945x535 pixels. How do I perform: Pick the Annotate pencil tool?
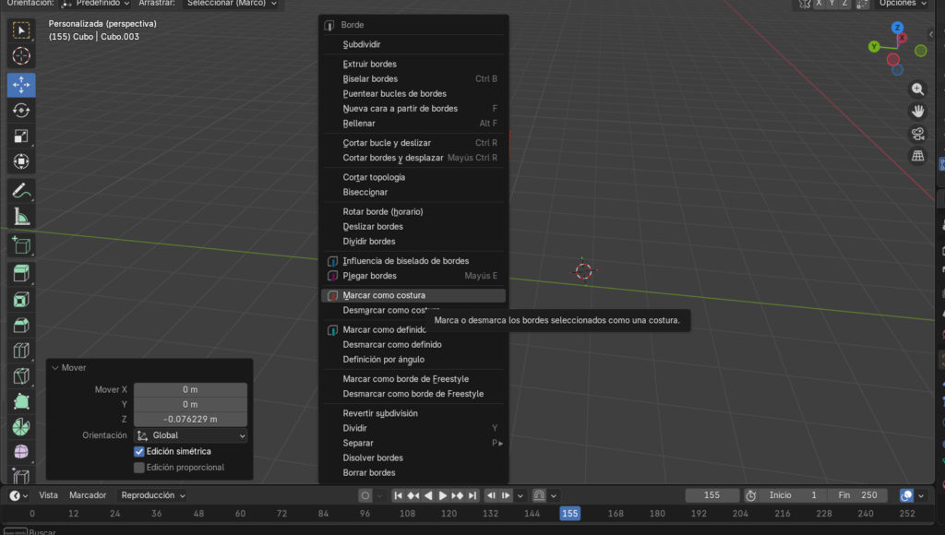point(21,191)
